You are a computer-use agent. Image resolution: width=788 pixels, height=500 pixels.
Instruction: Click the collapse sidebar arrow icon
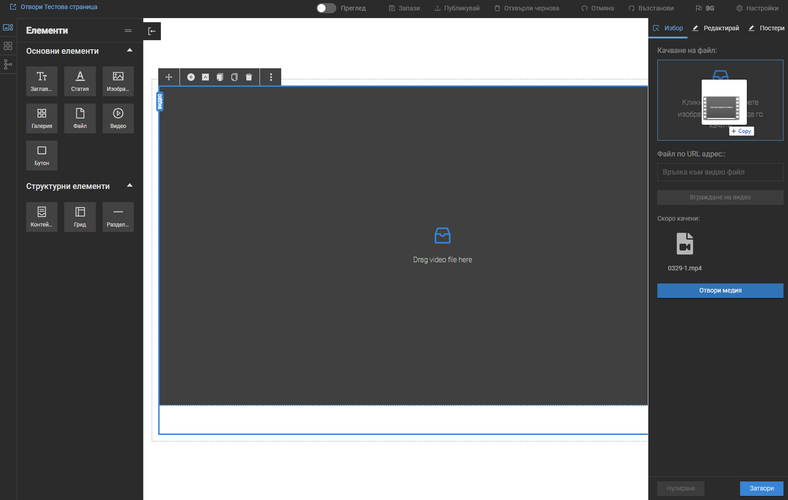[x=152, y=31]
